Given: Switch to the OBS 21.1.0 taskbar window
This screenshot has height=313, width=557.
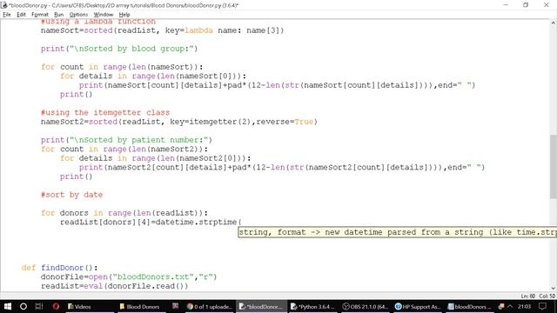Looking at the screenshot, I should point(365,306).
